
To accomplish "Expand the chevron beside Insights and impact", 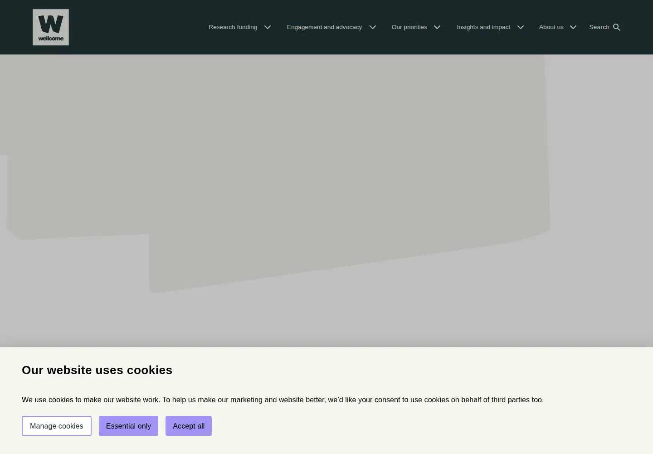I will tap(521, 27).
